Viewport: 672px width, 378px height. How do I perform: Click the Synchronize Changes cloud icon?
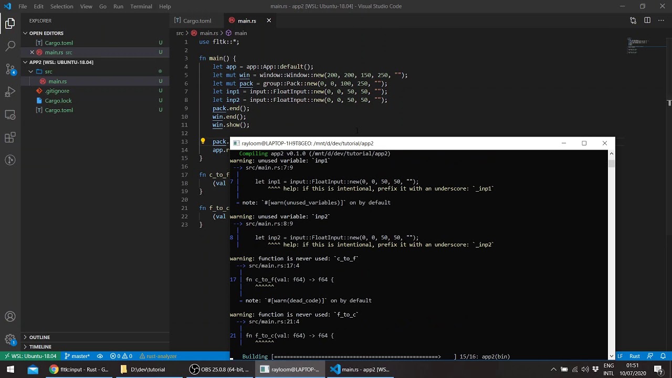coord(100,356)
